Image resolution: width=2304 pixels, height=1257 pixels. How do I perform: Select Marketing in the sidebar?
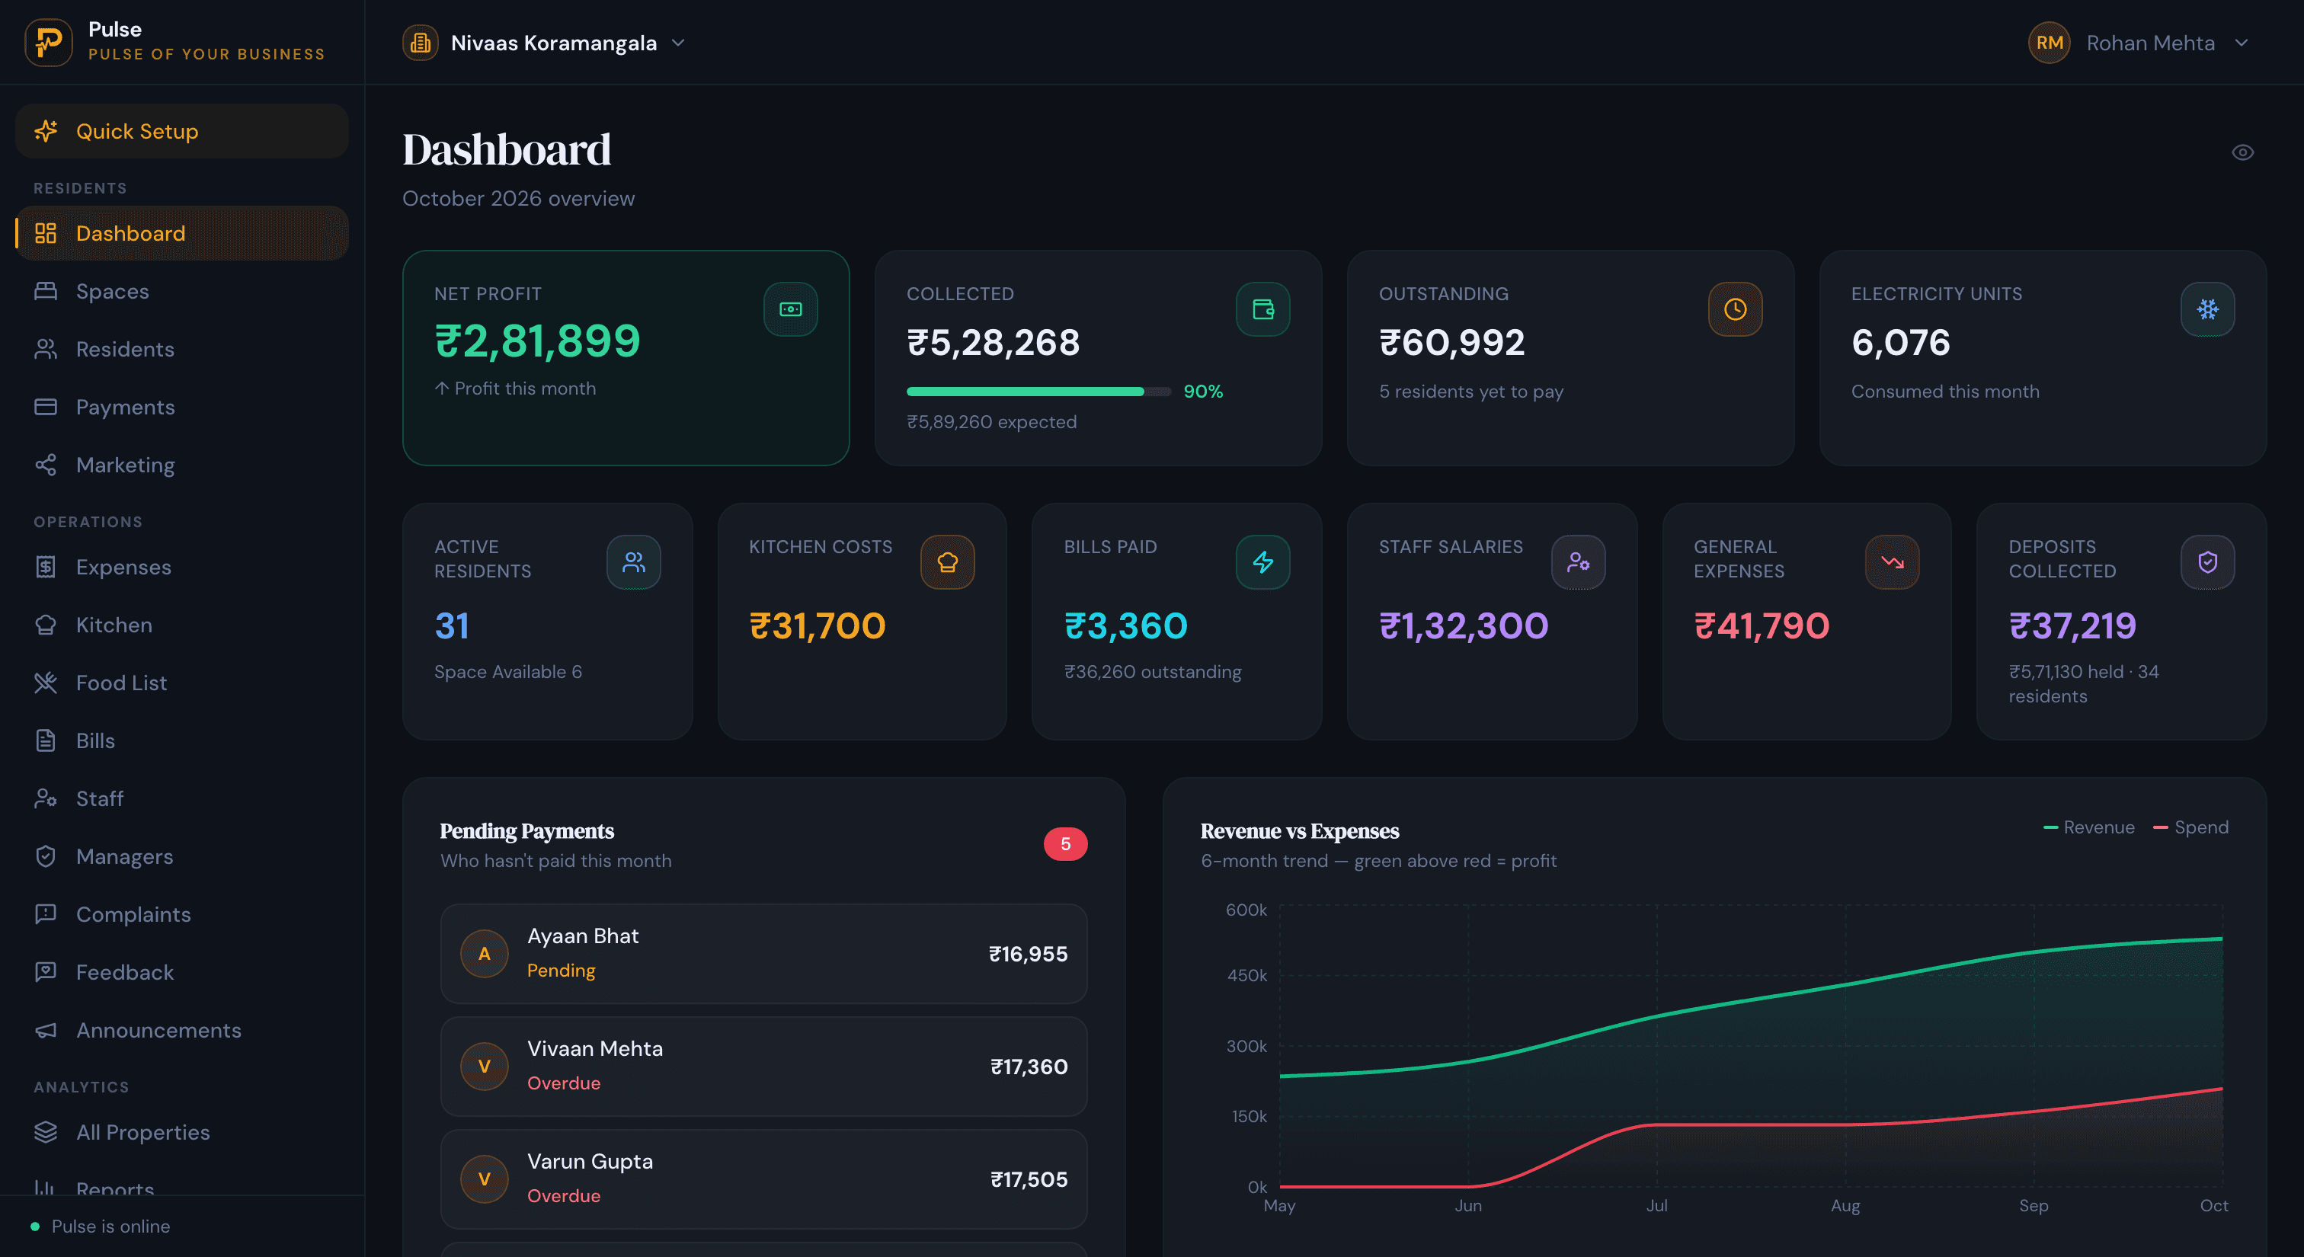(181, 465)
